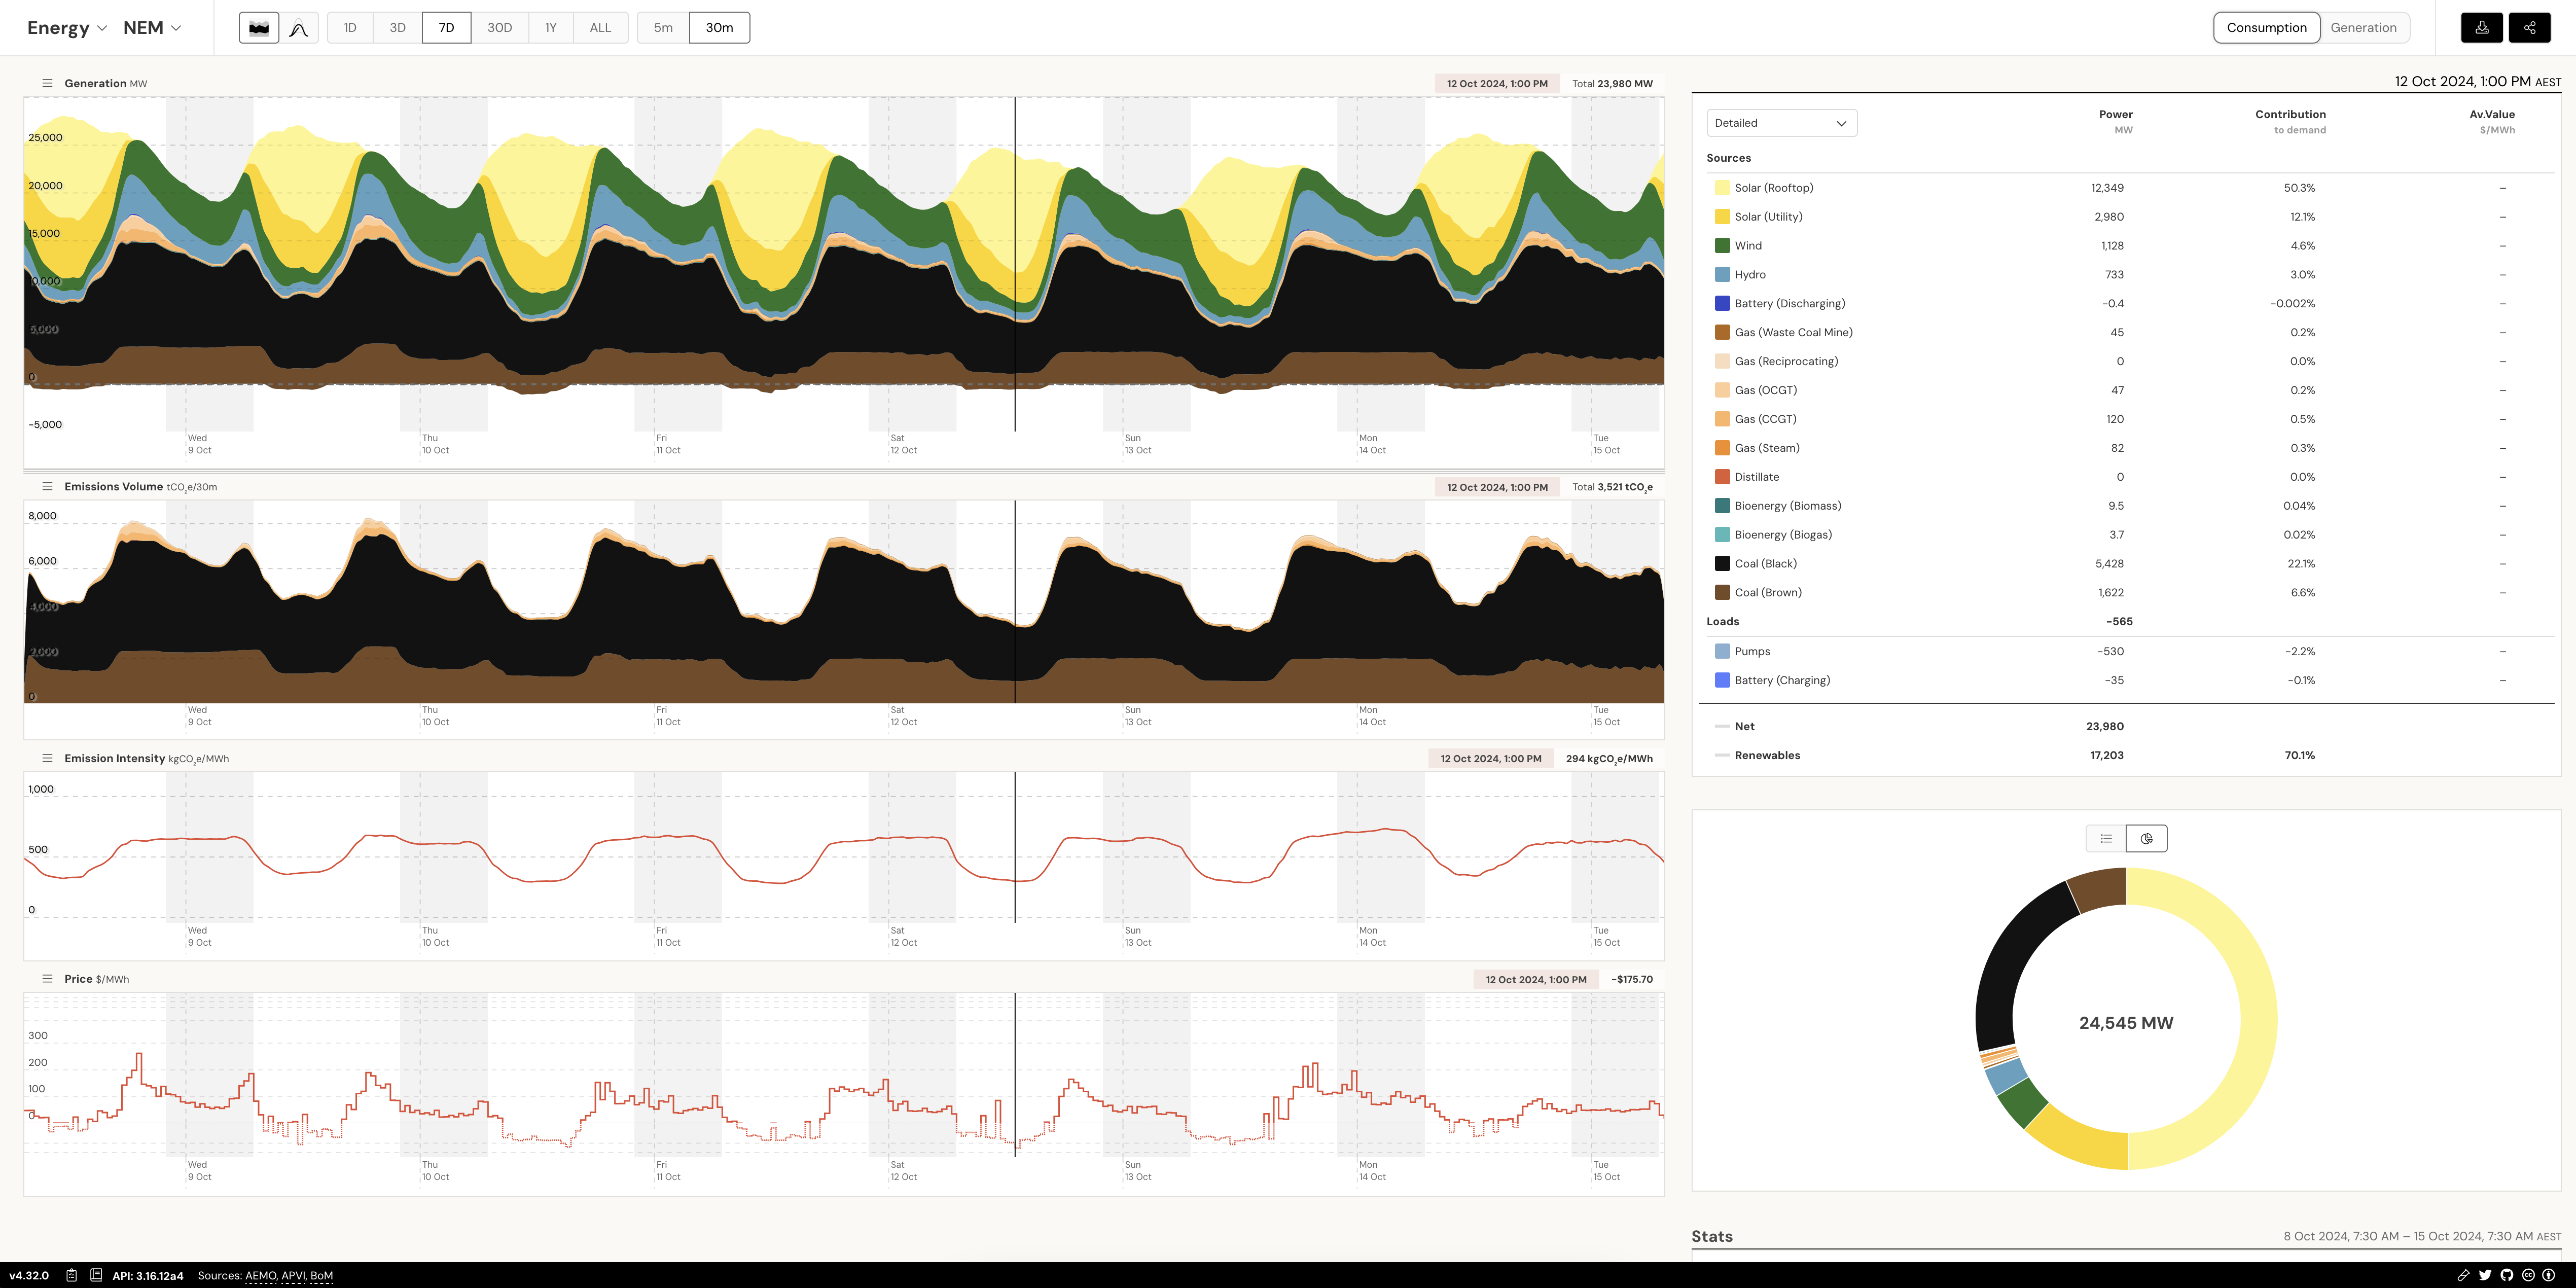The width and height of the screenshot is (2576, 1288).
Task: Switch donut panel to list view icon
Action: click(x=2106, y=838)
